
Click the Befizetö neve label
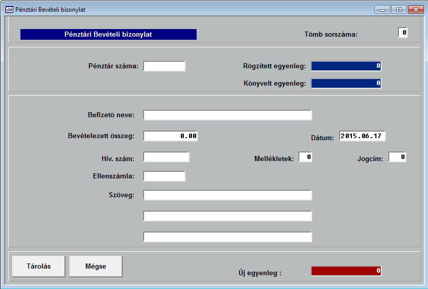111,115
